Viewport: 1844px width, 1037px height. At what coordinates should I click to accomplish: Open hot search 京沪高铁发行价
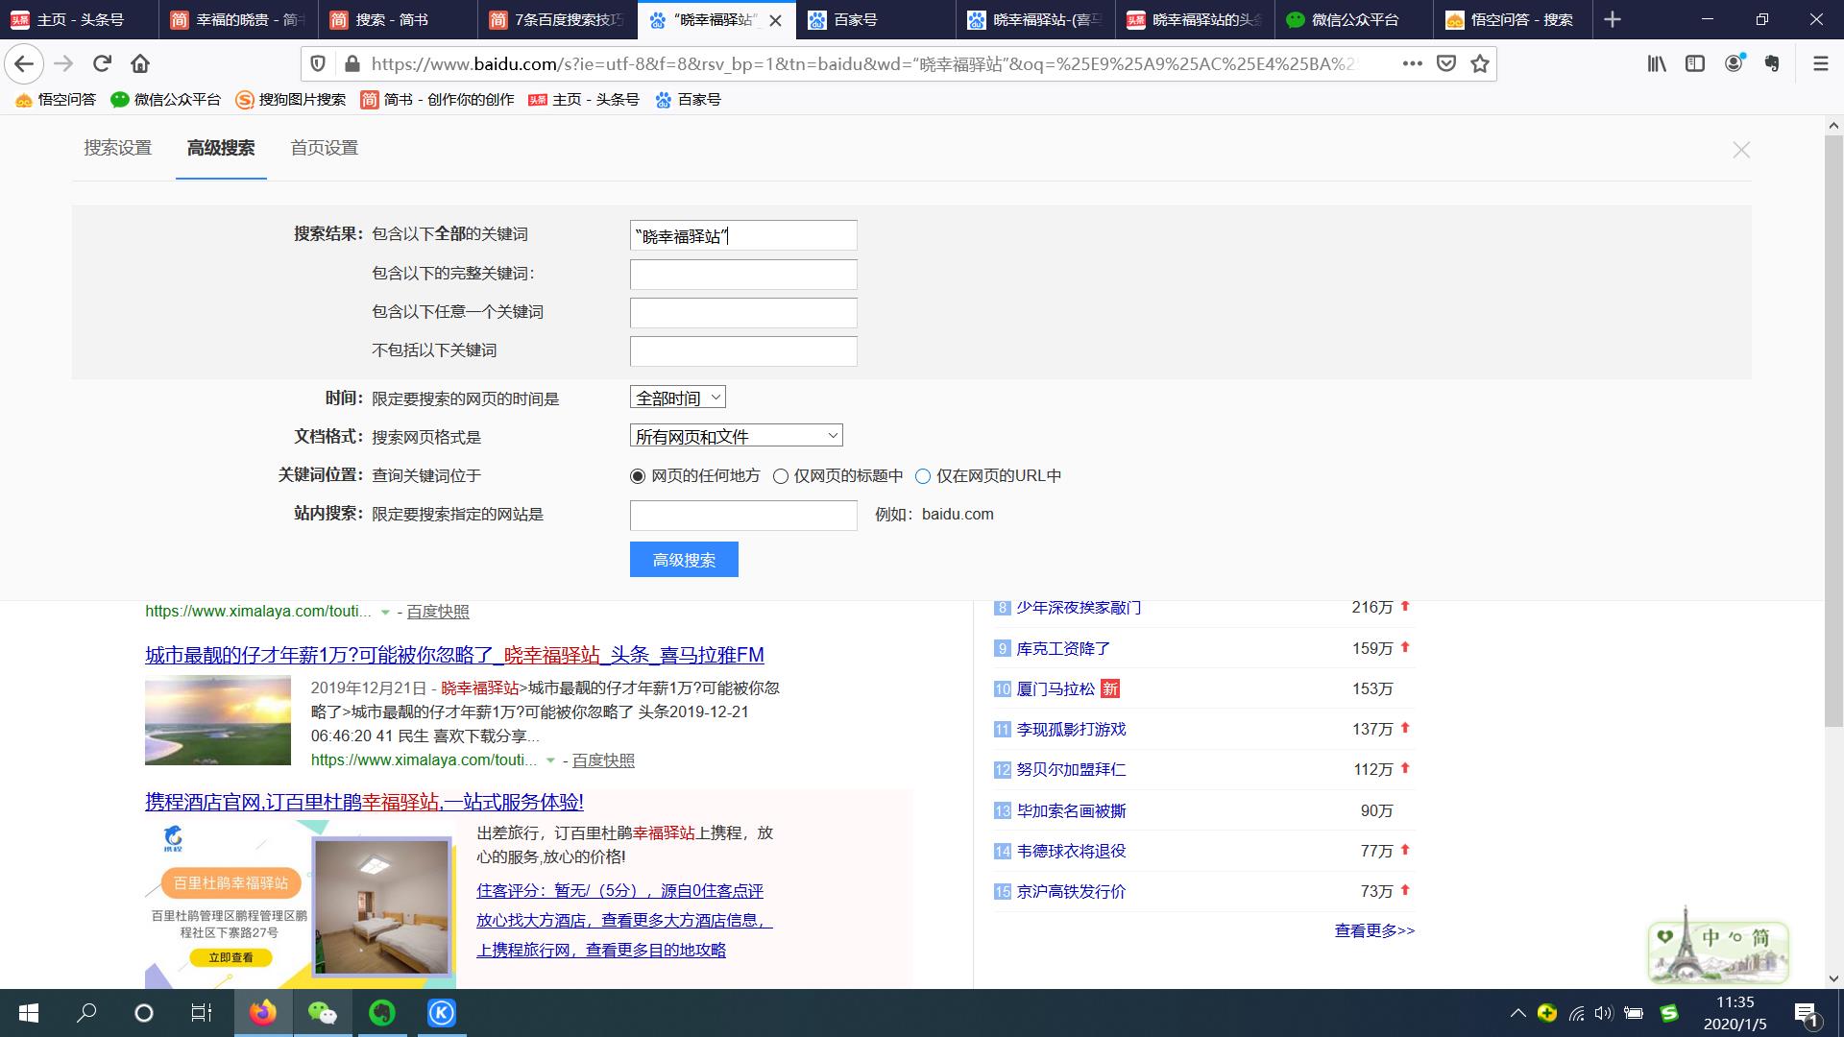pyautogui.click(x=1071, y=892)
